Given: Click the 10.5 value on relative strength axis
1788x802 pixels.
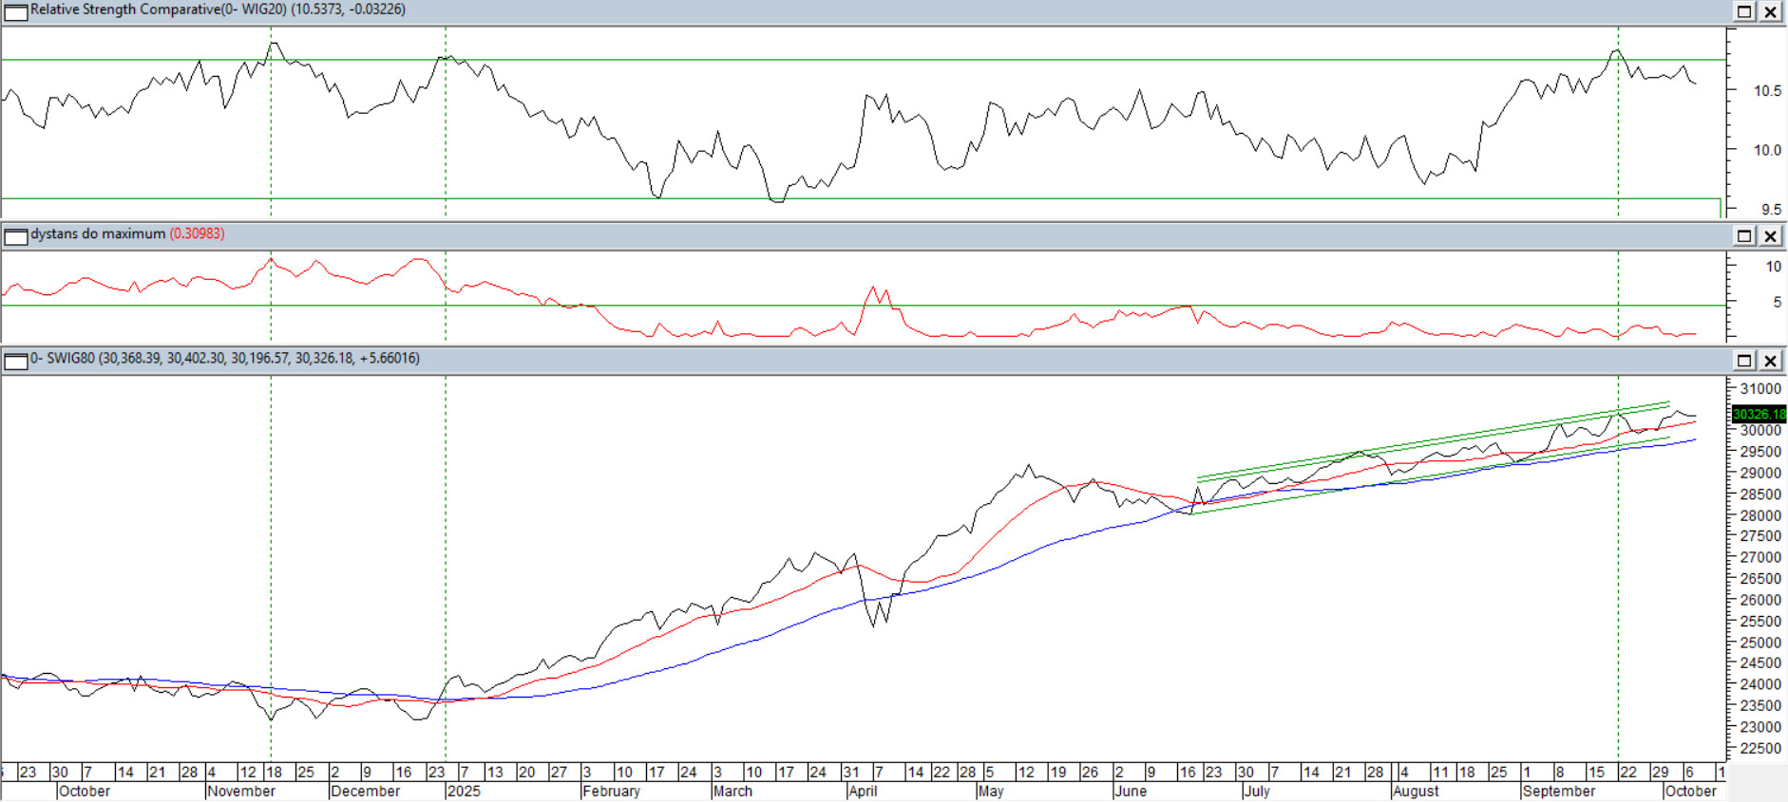Looking at the screenshot, I should click(x=1766, y=91).
